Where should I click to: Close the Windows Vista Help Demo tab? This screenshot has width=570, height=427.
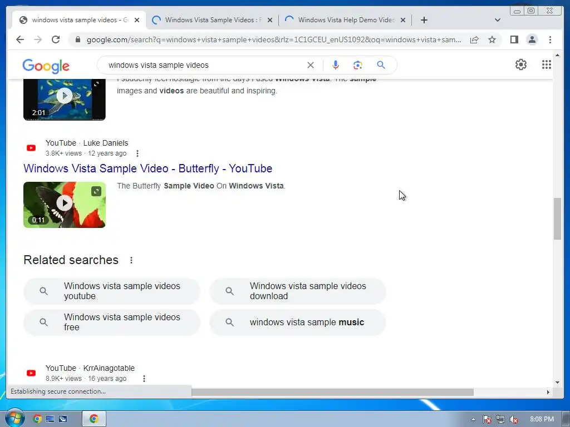click(x=403, y=20)
